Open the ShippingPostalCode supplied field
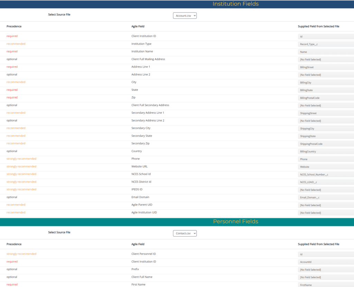Viewport: 354px width, 287px height. point(326,144)
